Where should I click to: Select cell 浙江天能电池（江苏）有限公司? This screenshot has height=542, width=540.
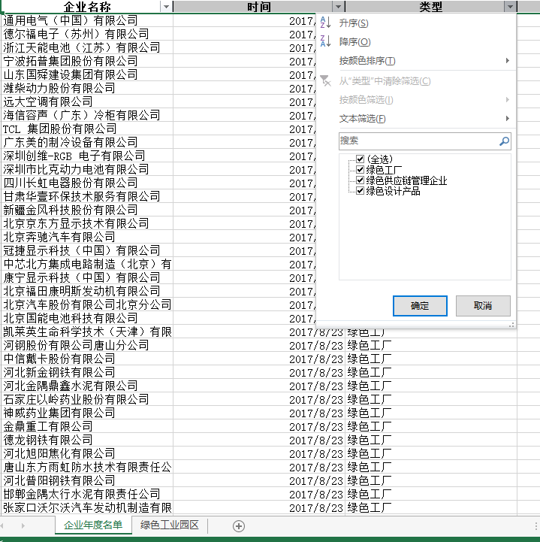pos(87,47)
